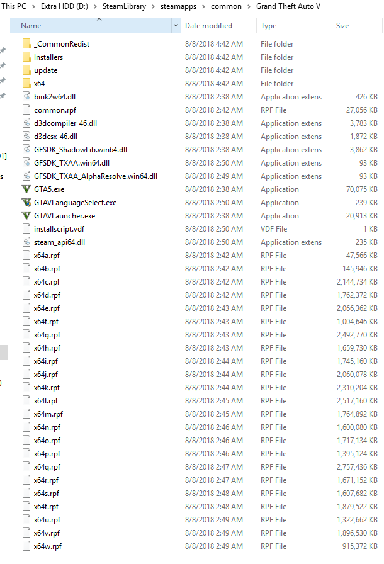Navigate to Extra HDD (D:) in breadcrumb
Viewport: 384px width, 564px height.
point(64,6)
